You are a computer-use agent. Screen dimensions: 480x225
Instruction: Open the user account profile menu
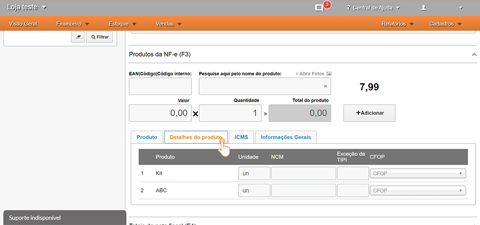click(x=441, y=8)
